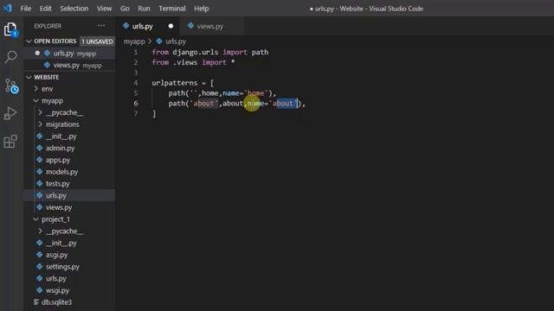Click highlighted 'about' name string

coord(284,104)
